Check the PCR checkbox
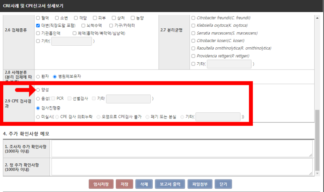The image size is (324, 192). coord(53,98)
